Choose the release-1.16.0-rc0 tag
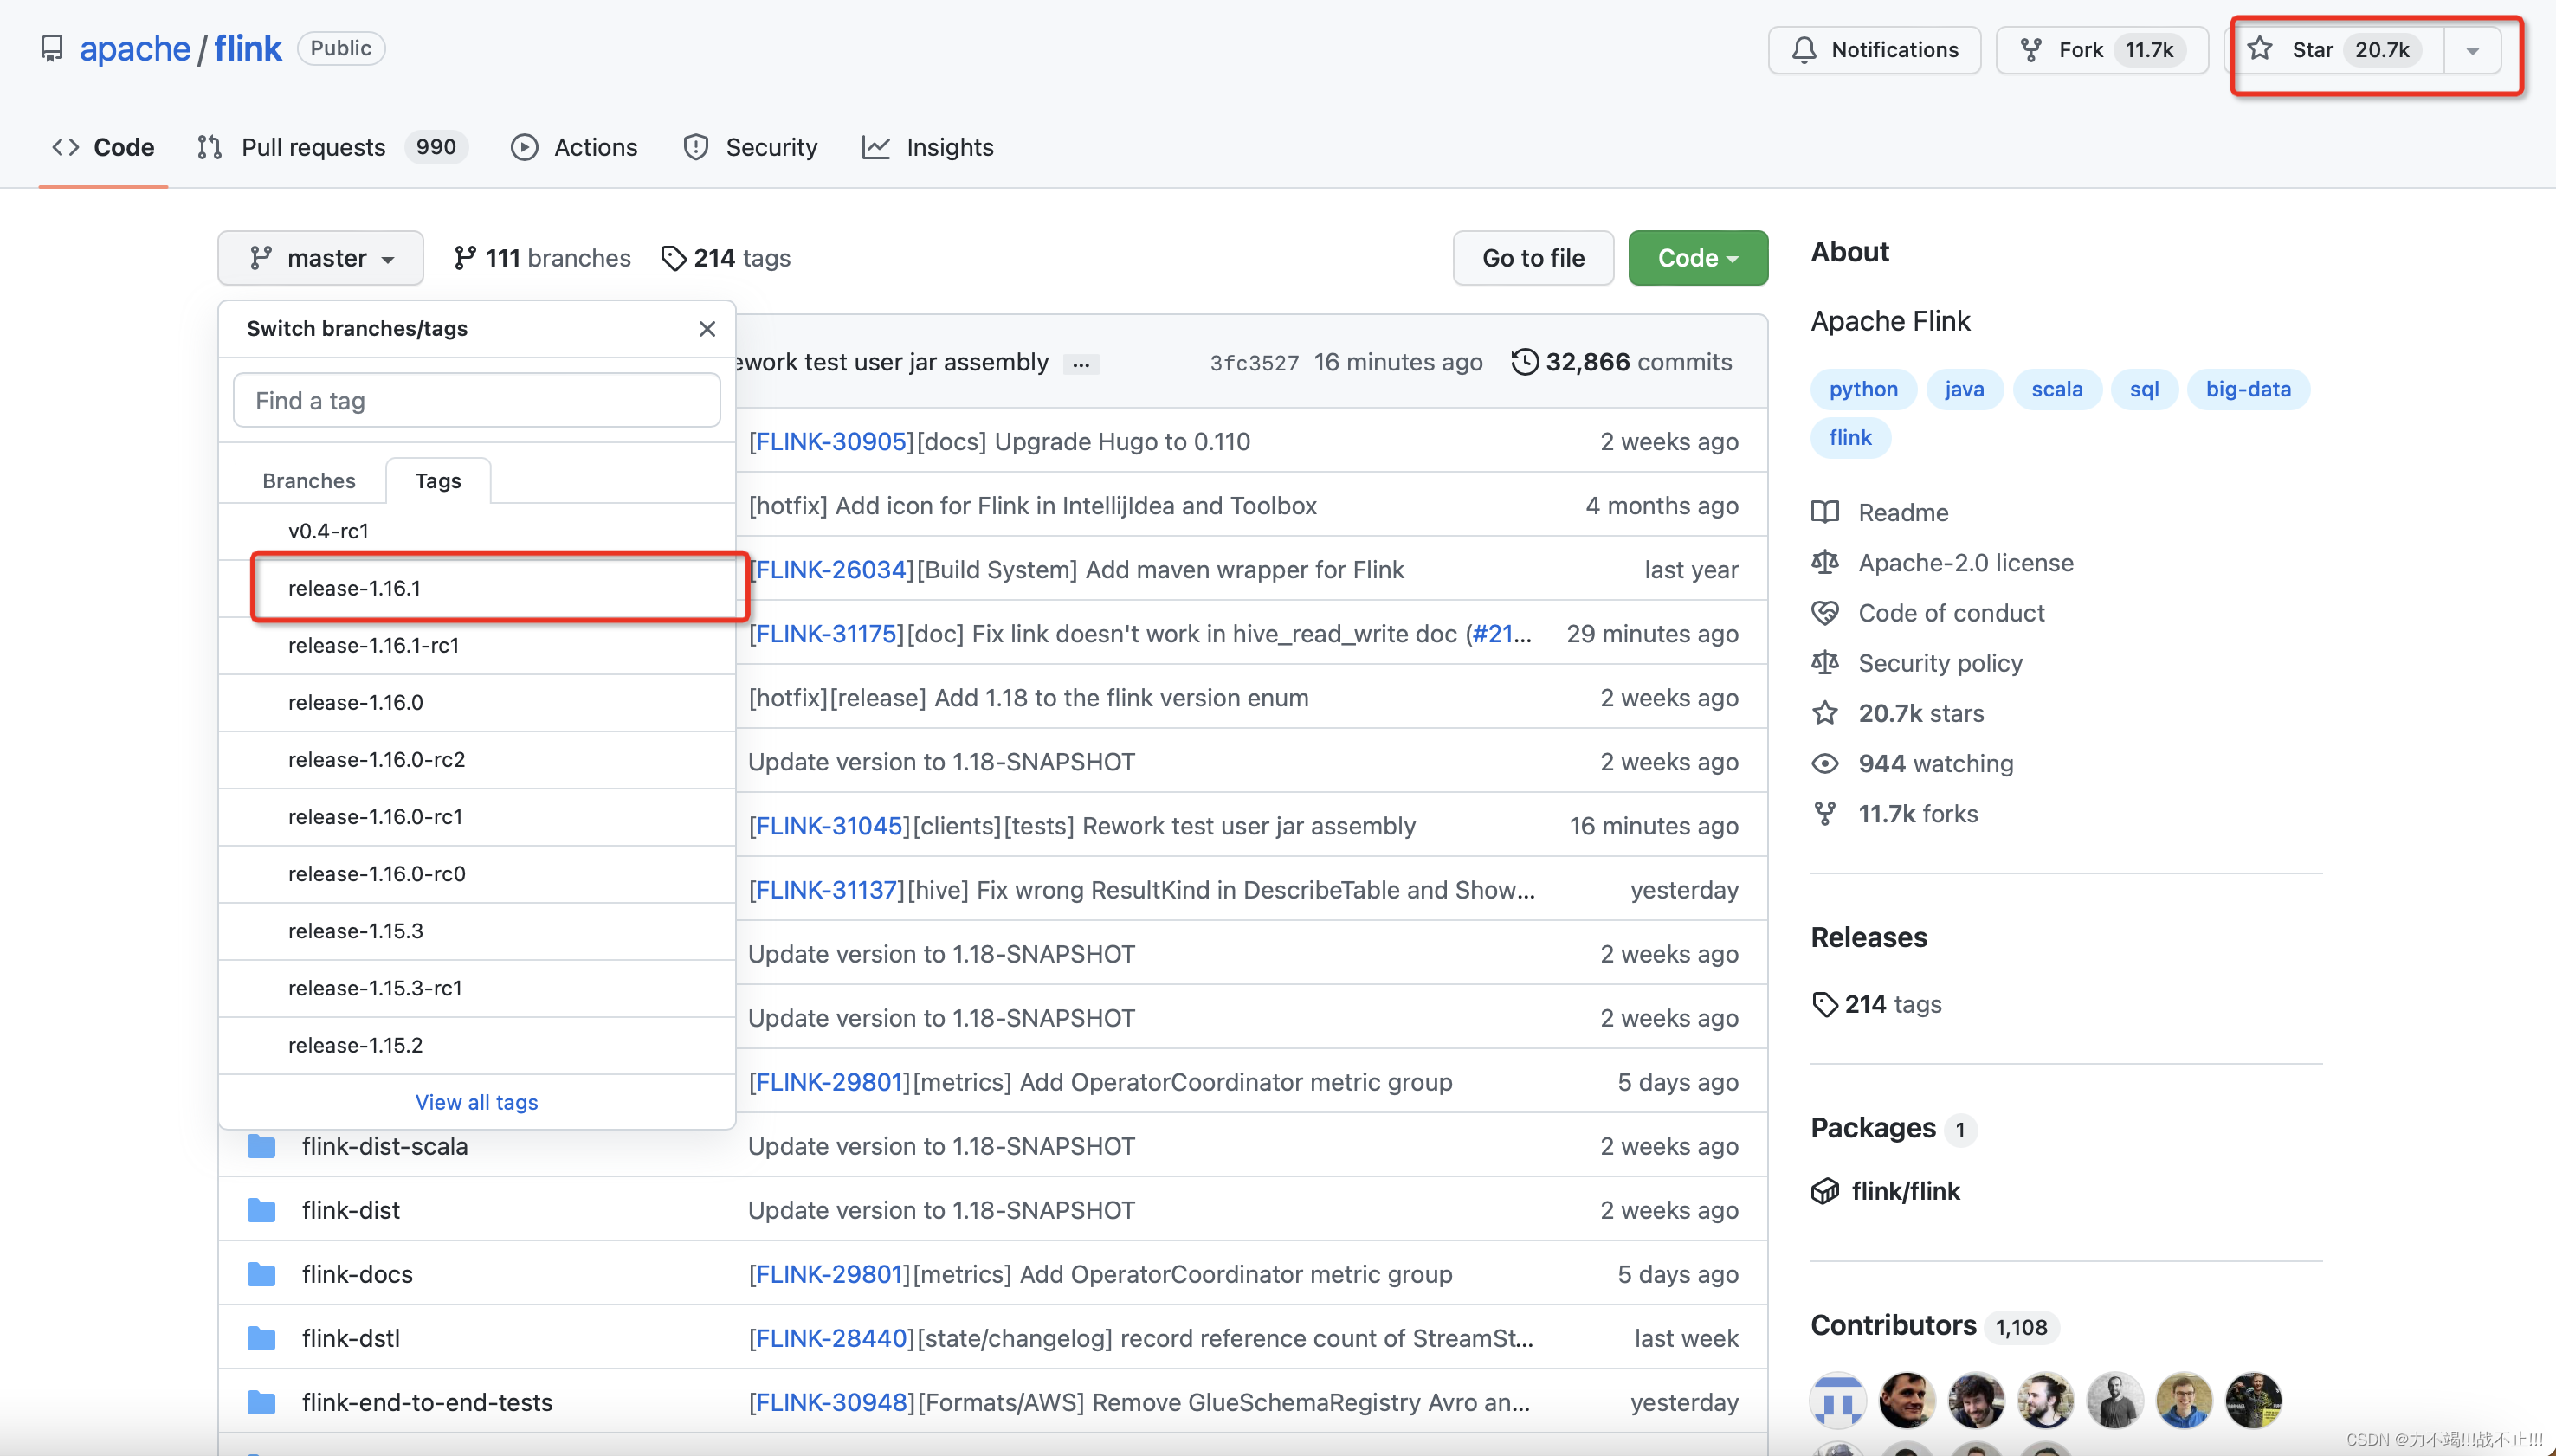2556x1456 pixels. (x=477, y=873)
